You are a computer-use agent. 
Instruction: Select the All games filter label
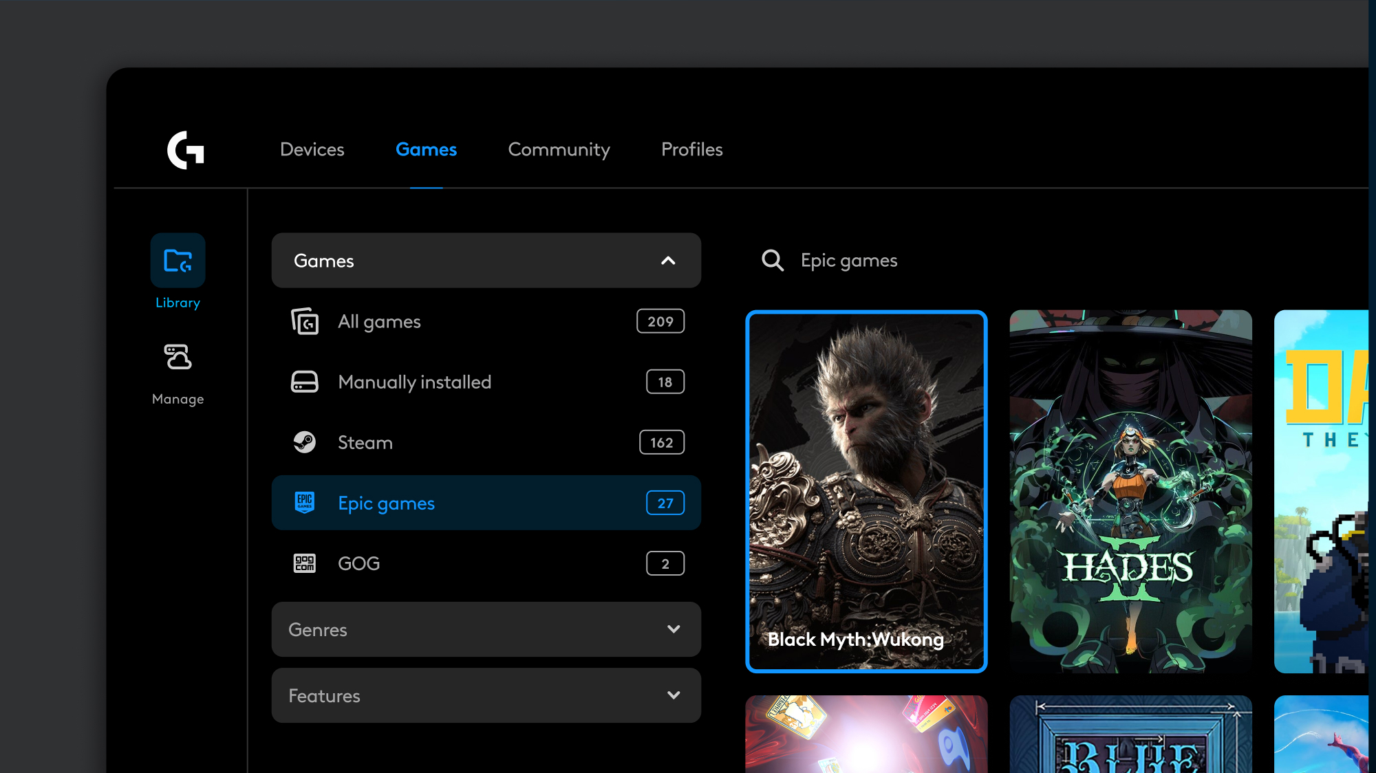[379, 321]
